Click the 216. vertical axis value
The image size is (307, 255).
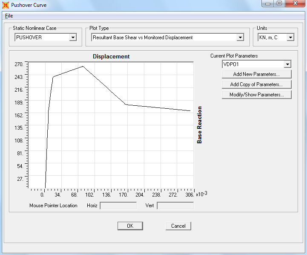coord(19,90)
